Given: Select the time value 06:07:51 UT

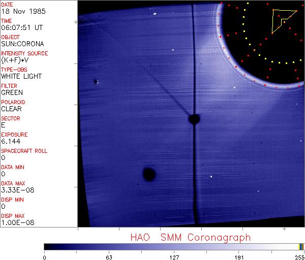Looking at the screenshot, I should click(x=21, y=28).
